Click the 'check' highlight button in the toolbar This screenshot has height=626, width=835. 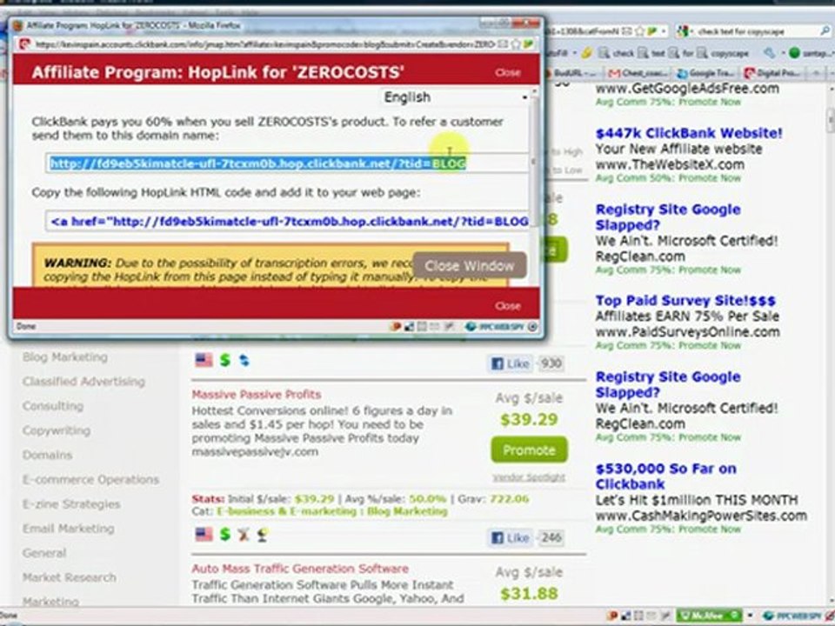tap(616, 53)
